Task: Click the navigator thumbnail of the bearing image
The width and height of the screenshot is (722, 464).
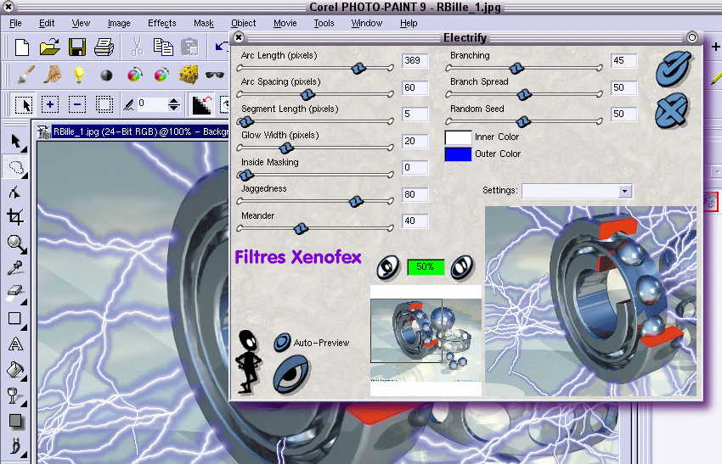Action: pyautogui.click(x=426, y=340)
